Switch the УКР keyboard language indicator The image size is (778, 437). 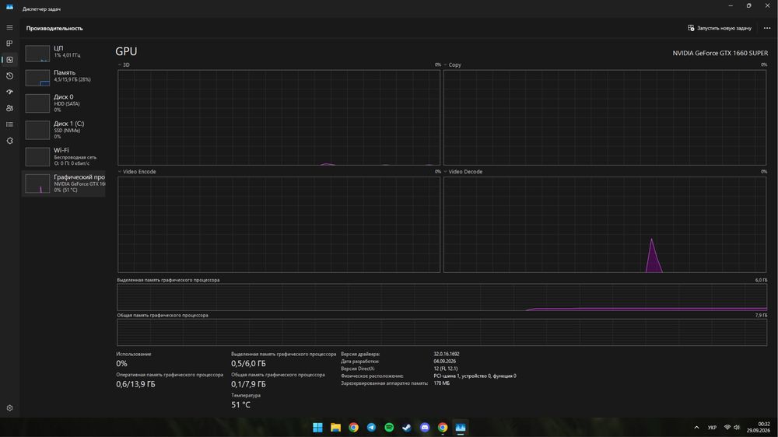pos(712,428)
